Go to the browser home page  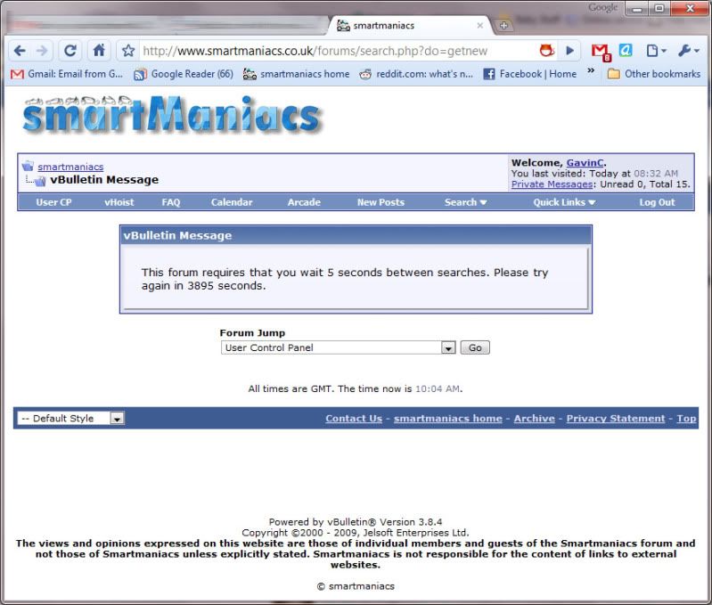tap(99, 51)
